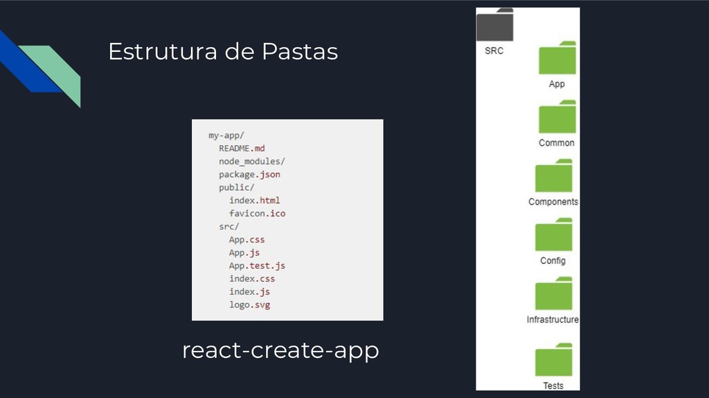Select the green Components folder icon

click(x=553, y=176)
